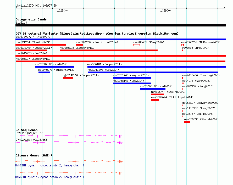Click the esv27587 (Conrad2009) label
233x185 pixels.
coord(51,64)
